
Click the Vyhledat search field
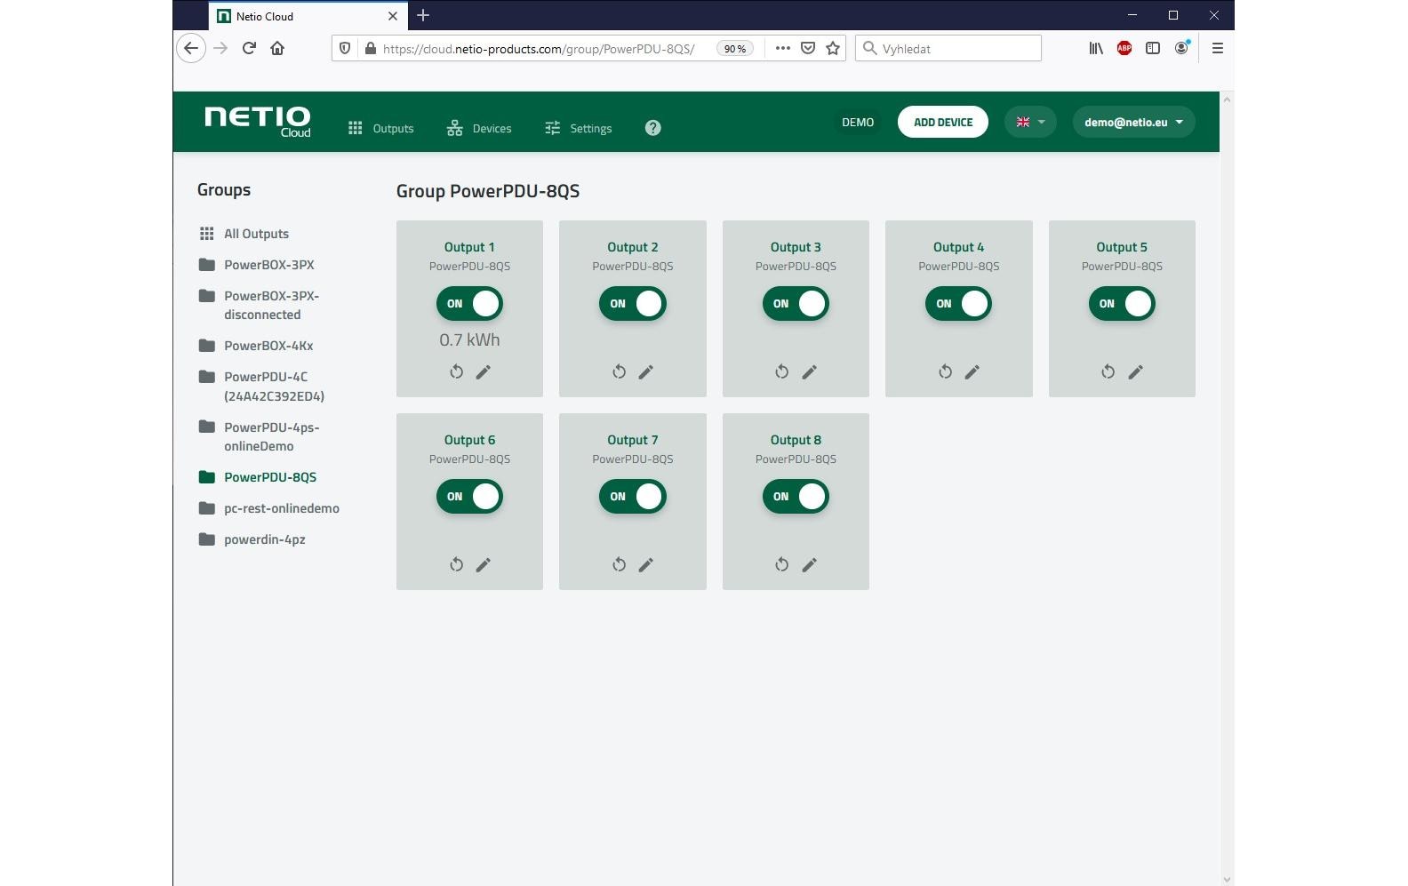(948, 49)
